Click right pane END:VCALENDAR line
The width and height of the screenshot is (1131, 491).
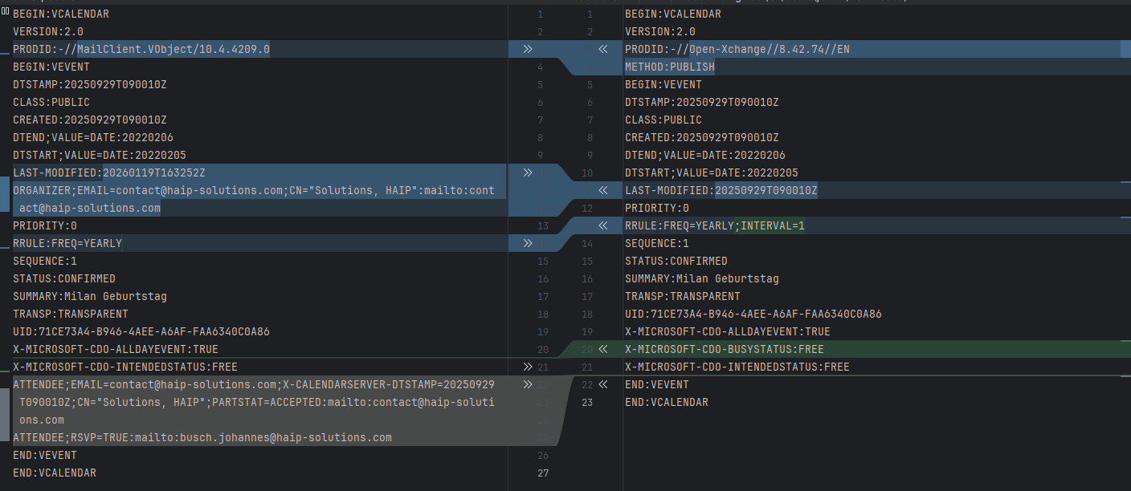[x=666, y=402]
